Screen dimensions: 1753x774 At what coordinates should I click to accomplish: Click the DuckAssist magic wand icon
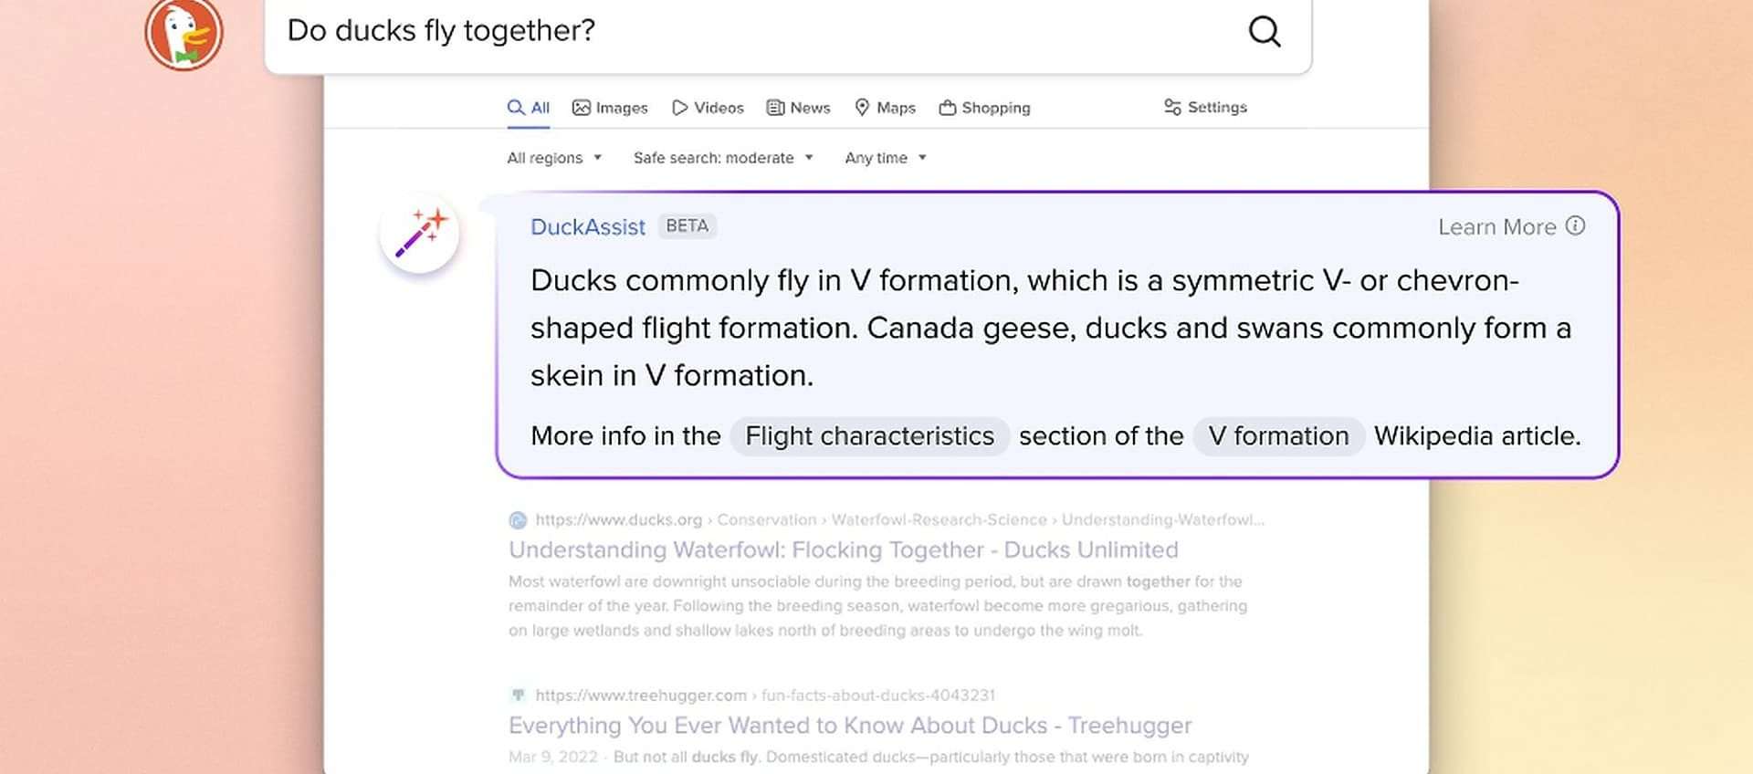coord(420,234)
